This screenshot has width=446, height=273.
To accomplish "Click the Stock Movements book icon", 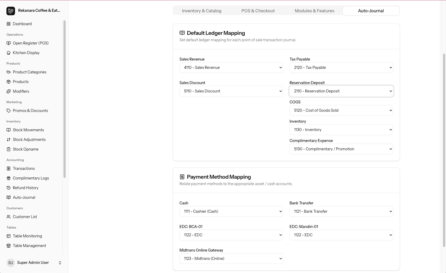I will pos(9,130).
